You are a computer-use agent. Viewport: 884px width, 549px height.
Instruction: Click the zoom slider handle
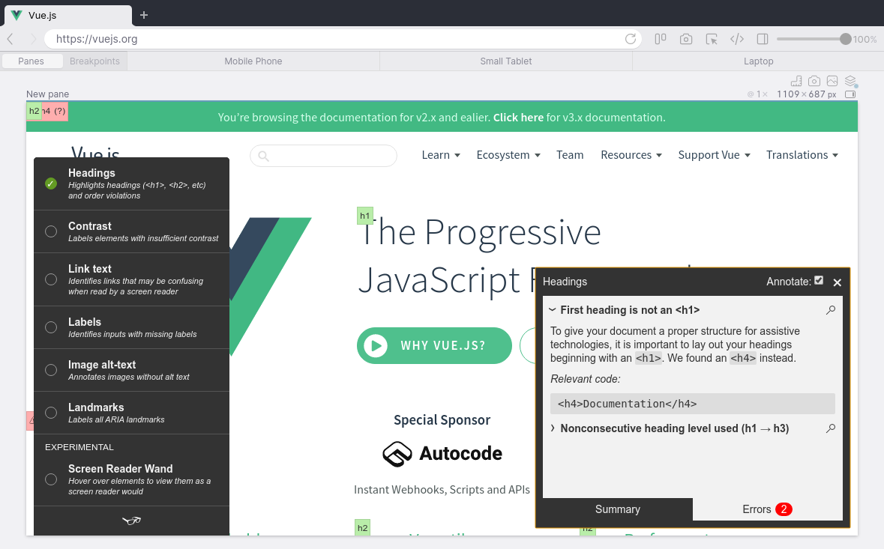(x=846, y=39)
